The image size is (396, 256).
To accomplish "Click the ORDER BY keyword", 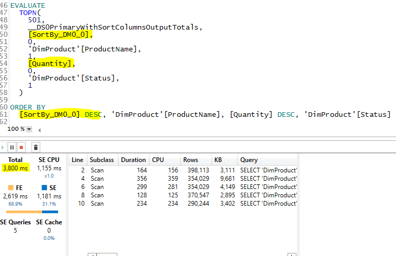I will [28, 107].
